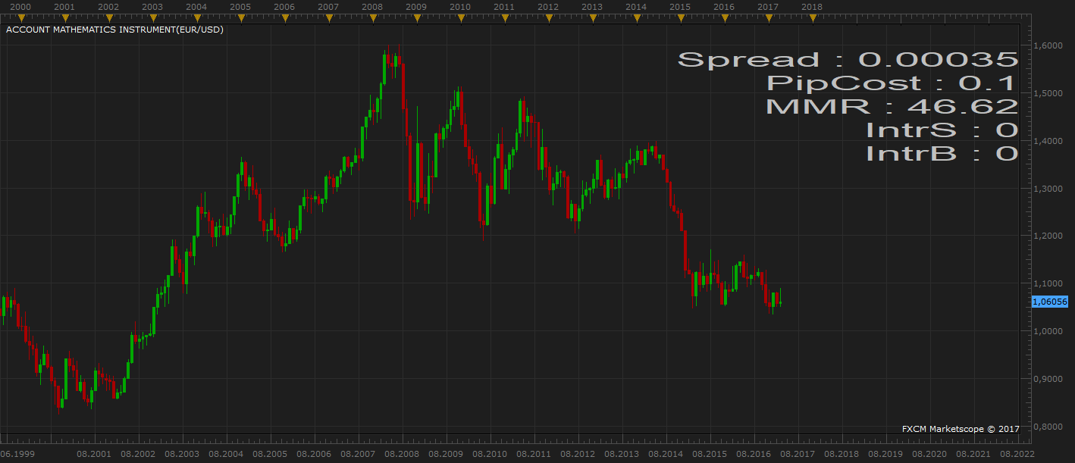Click the 08.2006 date axis label

coord(314,454)
